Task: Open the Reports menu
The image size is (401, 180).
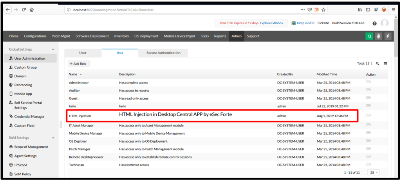Action: [x=220, y=36]
